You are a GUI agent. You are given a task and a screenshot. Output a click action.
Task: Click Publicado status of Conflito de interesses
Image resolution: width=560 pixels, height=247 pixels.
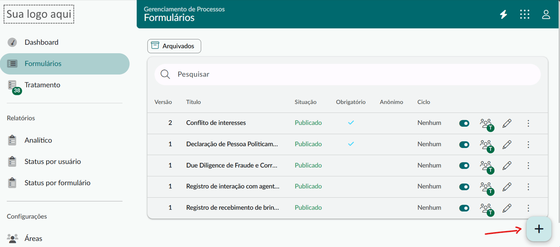coord(308,123)
